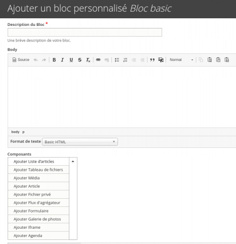
Task: Click the p element path item
Action: pos(23,132)
